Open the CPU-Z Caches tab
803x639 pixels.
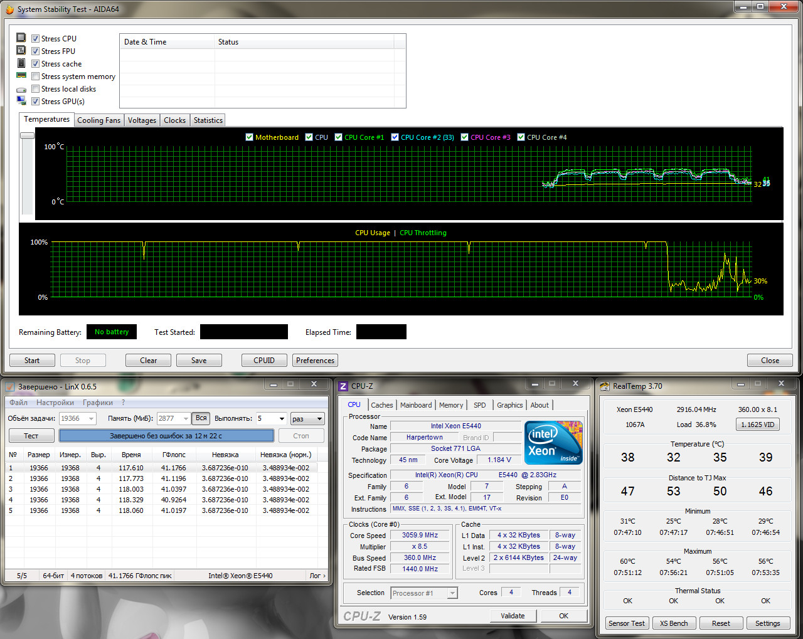(381, 405)
